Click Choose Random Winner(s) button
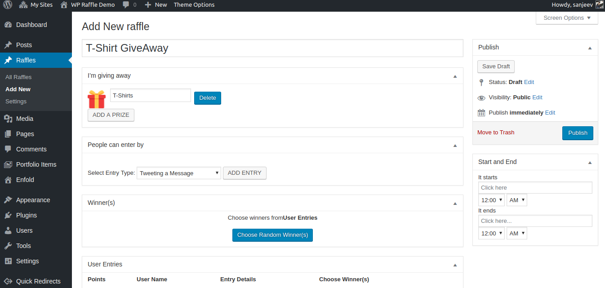 click(x=272, y=235)
